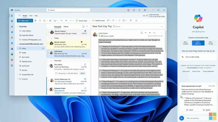The width and height of the screenshot is (218, 122).
Task: Click the Delete trash icon in toolbar
Action: 35,21
